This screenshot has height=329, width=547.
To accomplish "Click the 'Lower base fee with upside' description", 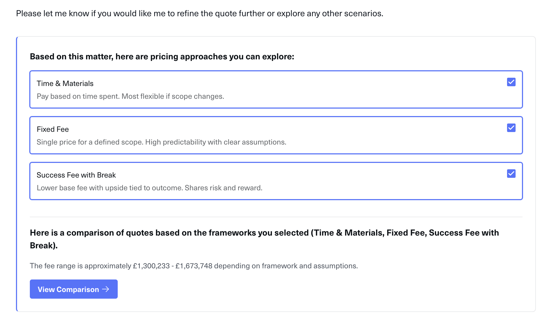I will [149, 188].
